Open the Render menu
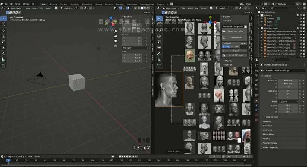Viewport: 307px width, 167px height. [18, 4]
